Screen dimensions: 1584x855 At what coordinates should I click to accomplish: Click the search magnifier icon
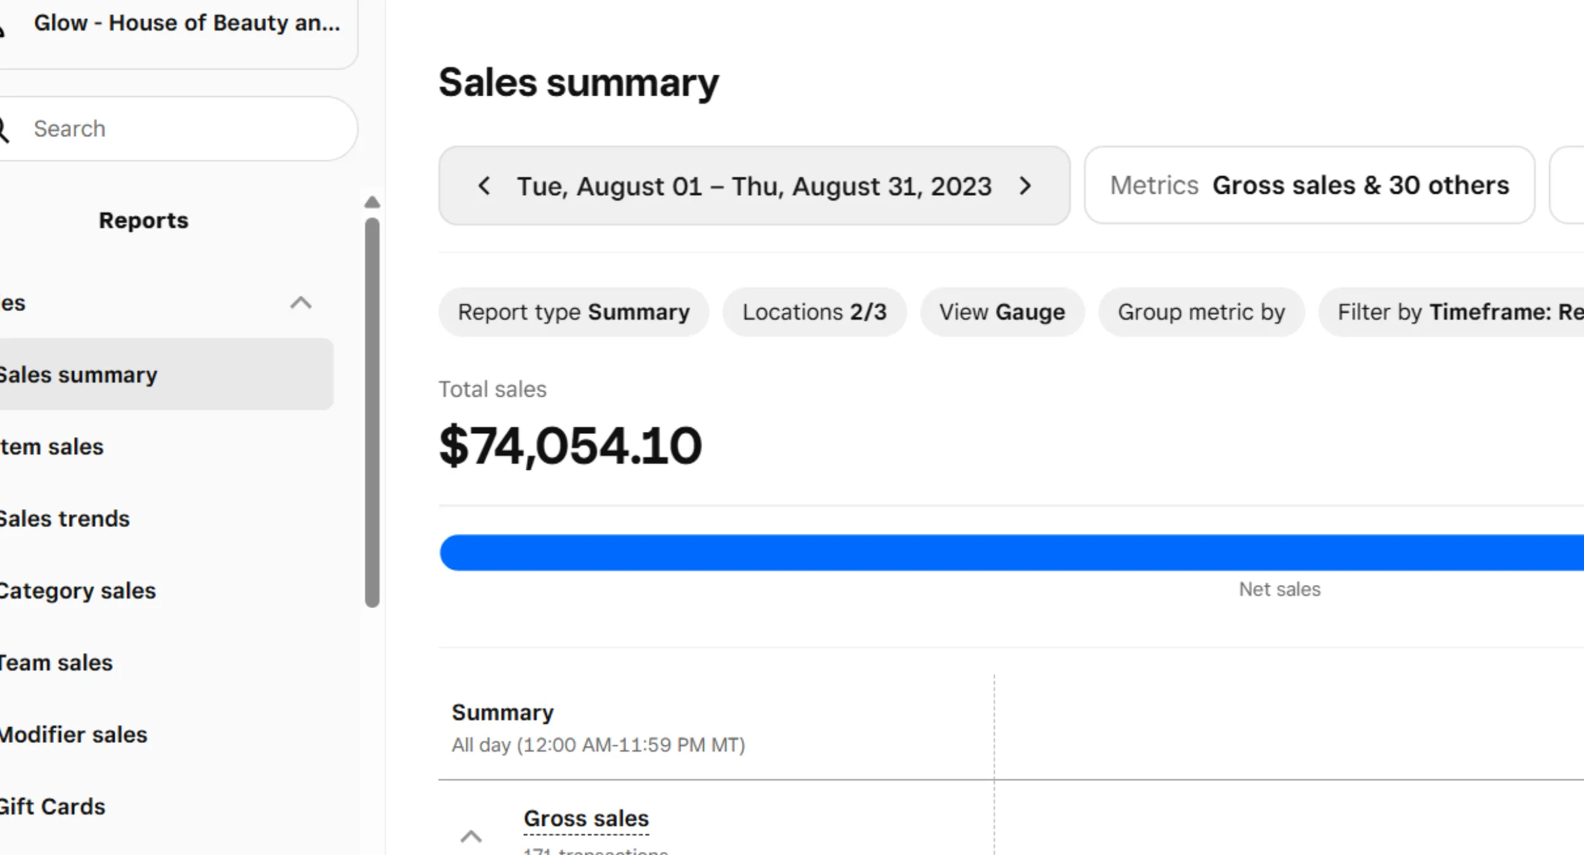[4, 129]
